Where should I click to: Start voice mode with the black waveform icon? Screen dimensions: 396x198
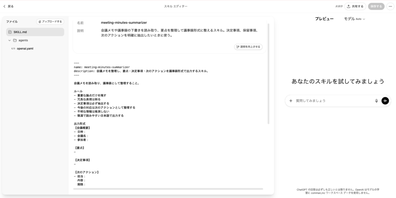point(385,101)
